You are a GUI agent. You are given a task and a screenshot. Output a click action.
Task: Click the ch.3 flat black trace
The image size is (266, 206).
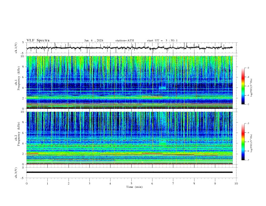pyautogui.click(x=129, y=172)
